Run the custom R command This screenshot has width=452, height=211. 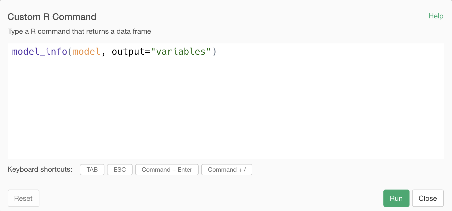pos(396,198)
